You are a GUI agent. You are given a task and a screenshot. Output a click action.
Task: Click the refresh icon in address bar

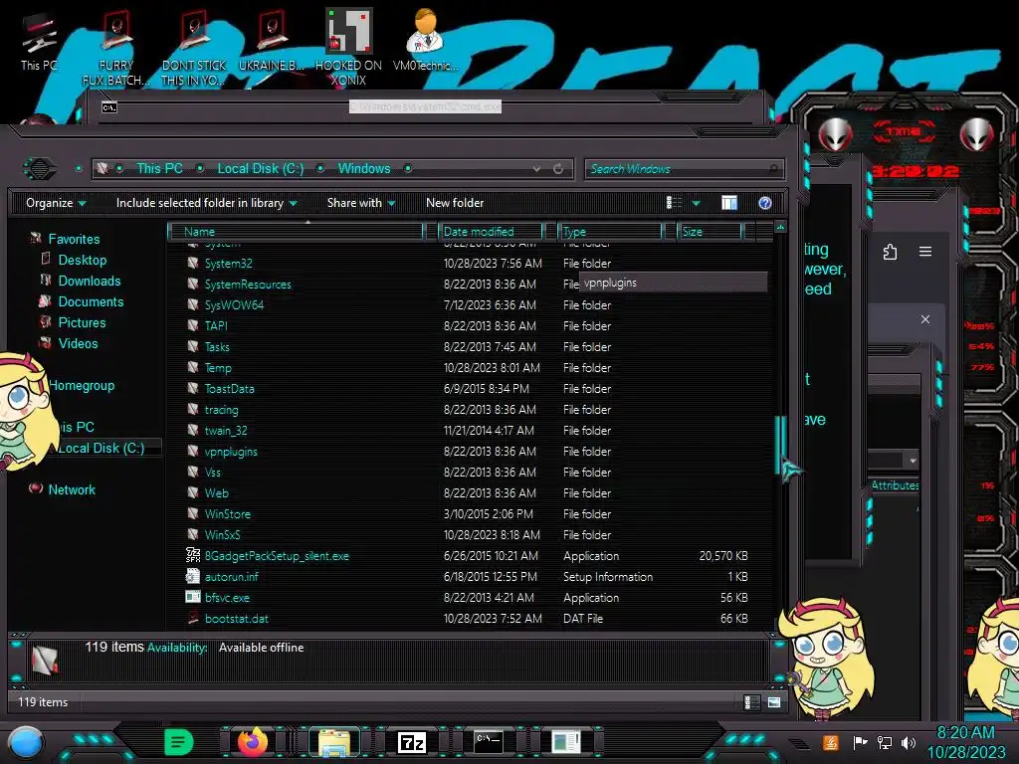(x=558, y=169)
